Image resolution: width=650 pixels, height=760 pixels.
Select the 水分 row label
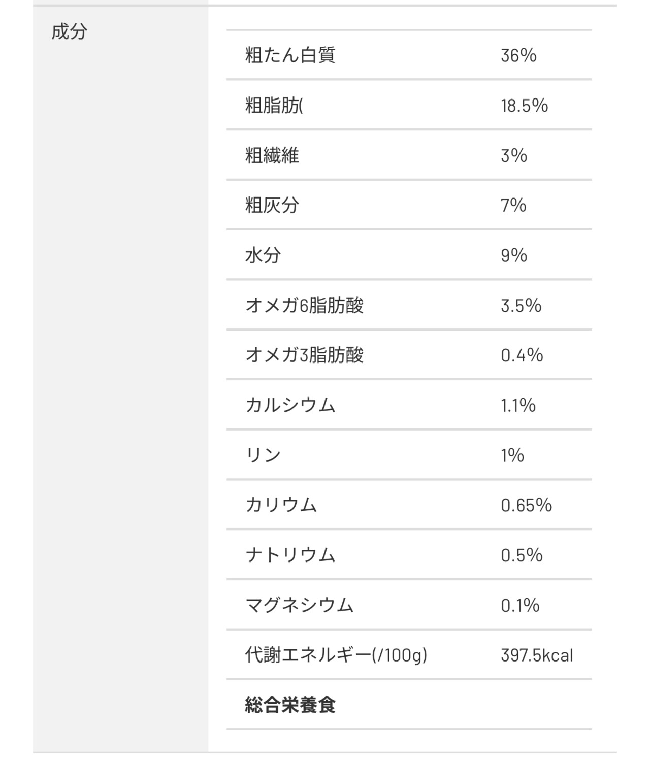click(x=263, y=255)
